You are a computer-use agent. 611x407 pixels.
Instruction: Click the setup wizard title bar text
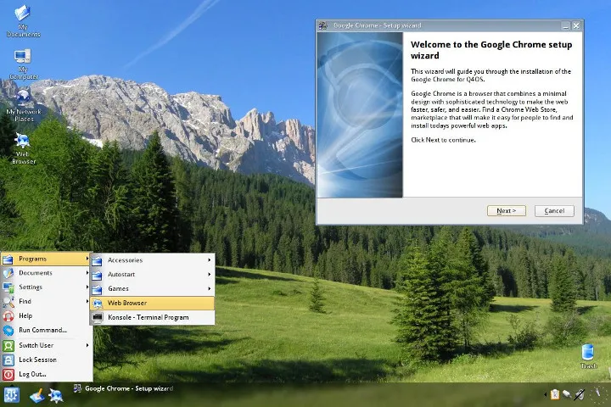(377, 25)
